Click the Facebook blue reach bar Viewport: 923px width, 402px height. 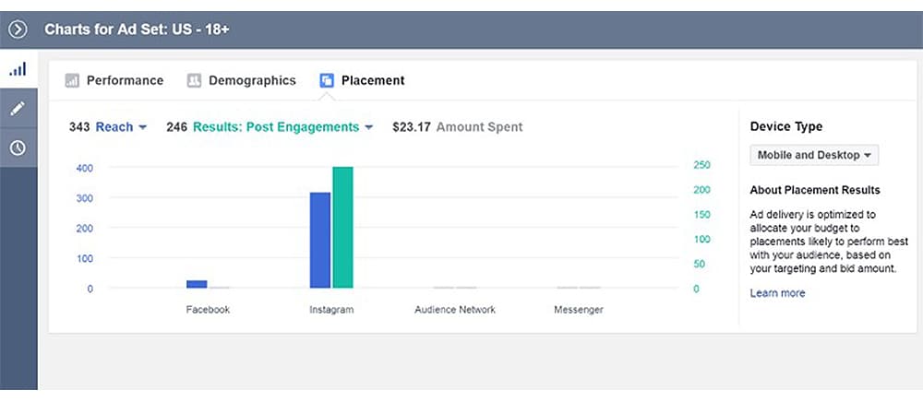[x=197, y=284]
